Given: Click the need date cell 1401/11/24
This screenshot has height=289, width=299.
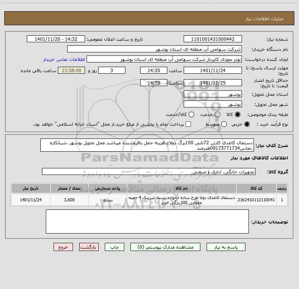Looking at the screenshot, I should coord(31,200).
